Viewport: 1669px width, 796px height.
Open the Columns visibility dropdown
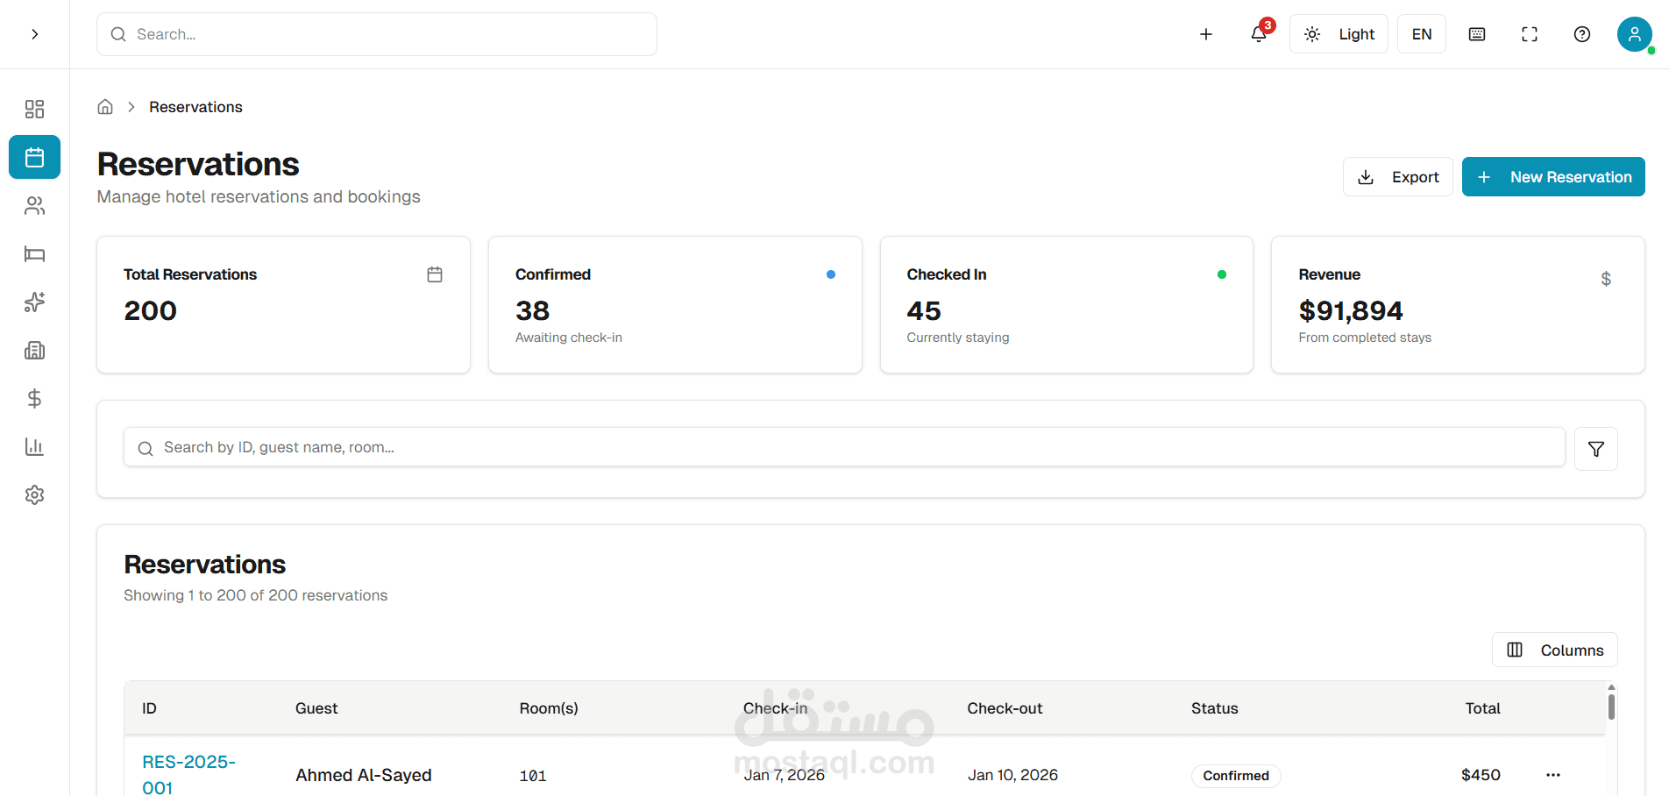click(x=1554, y=650)
